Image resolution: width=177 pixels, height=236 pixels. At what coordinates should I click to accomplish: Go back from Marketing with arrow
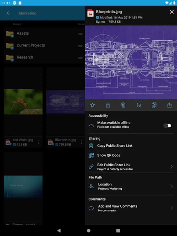click(9, 13)
